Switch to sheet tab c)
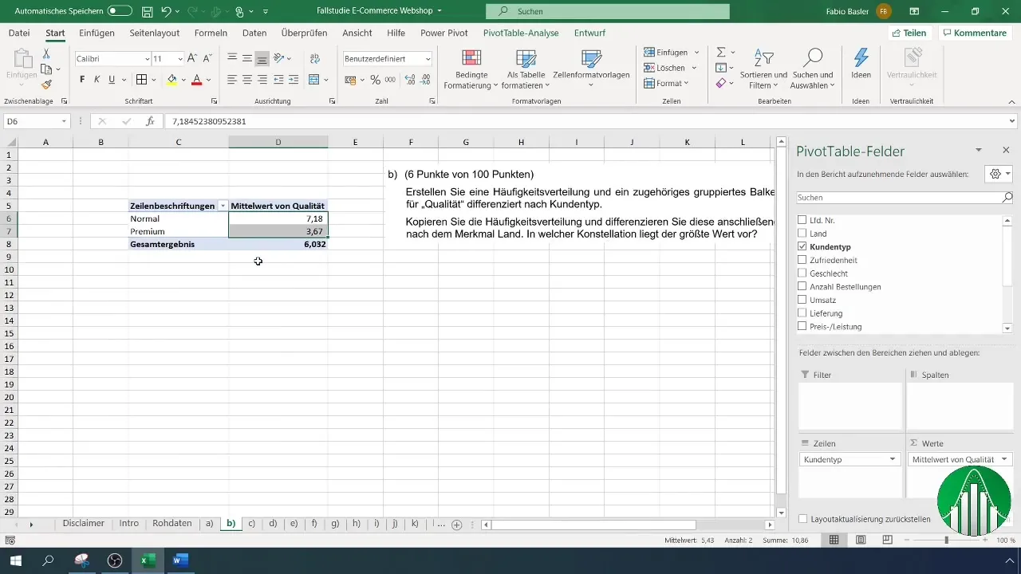The image size is (1021, 574). coord(251,524)
